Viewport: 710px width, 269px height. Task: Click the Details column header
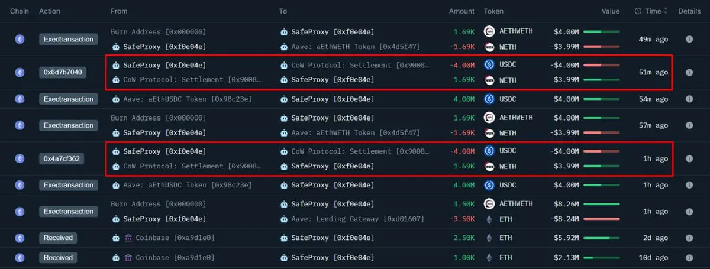coord(689,11)
